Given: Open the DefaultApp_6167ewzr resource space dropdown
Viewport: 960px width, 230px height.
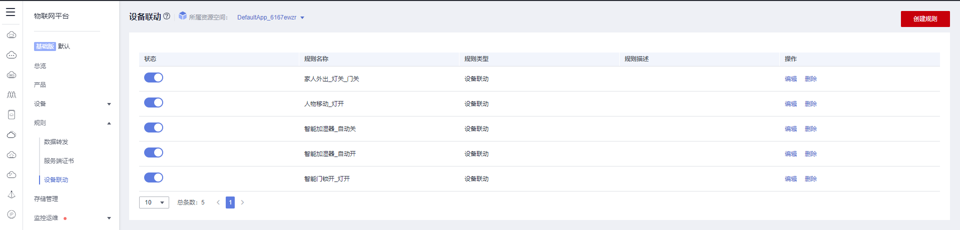Looking at the screenshot, I should [270, 17].
